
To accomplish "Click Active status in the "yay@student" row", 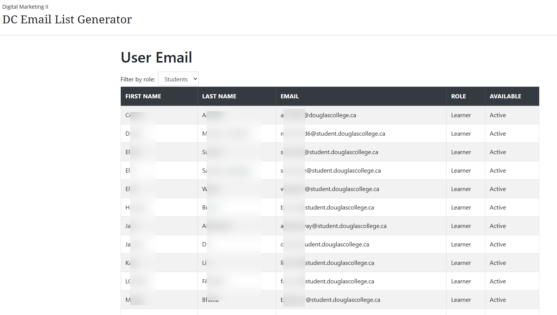I will click(x=498, y=226).
